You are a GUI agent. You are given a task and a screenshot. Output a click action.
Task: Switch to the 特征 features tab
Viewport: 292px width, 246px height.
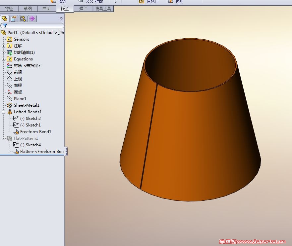pyautogui.click(x=9, y=9)
